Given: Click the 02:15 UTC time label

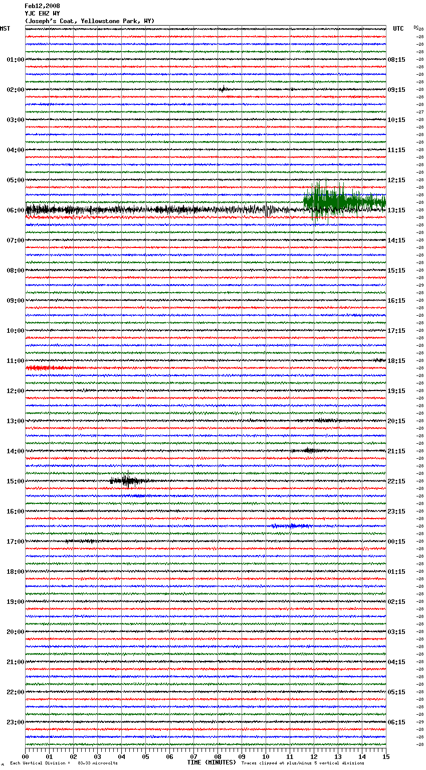Looking at the screenshot, I should click(x=396, y=602).
